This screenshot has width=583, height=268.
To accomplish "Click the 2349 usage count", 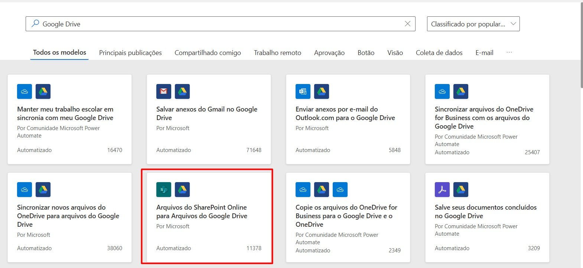I will (x=394, y=251).
